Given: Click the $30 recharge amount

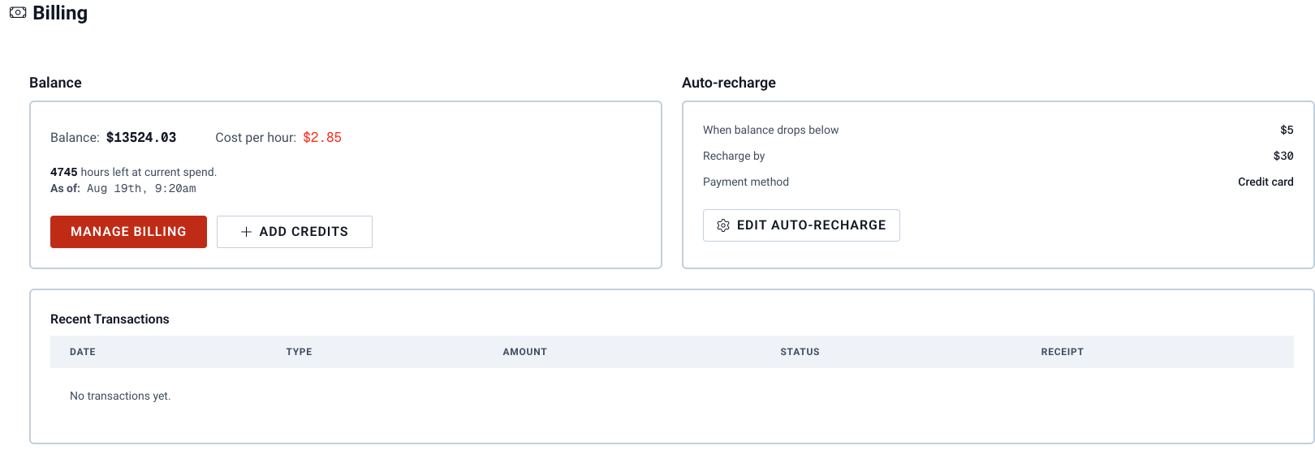Looking at the screenshot, I should click(x=1283, y=156).
